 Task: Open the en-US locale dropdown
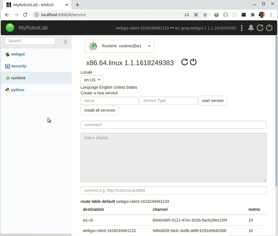[92, 80]
